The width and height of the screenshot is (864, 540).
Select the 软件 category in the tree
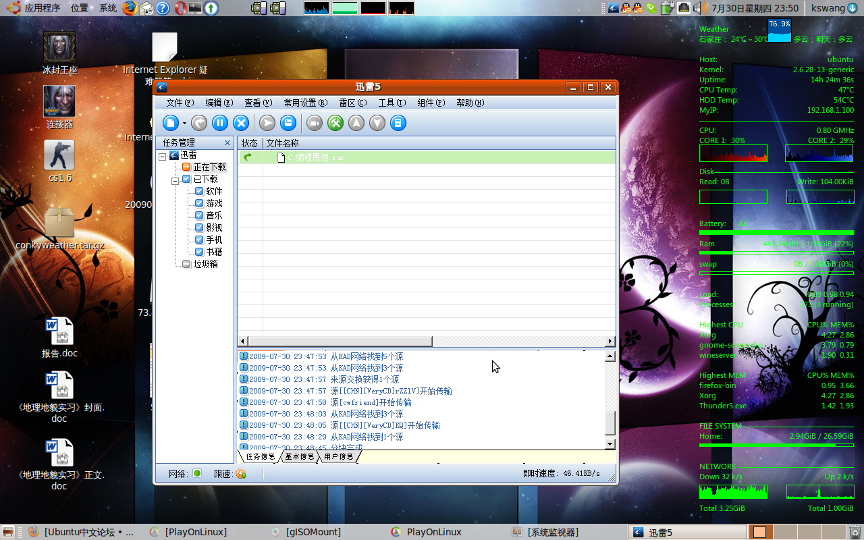pyautogui.click(x=214, y=191)
